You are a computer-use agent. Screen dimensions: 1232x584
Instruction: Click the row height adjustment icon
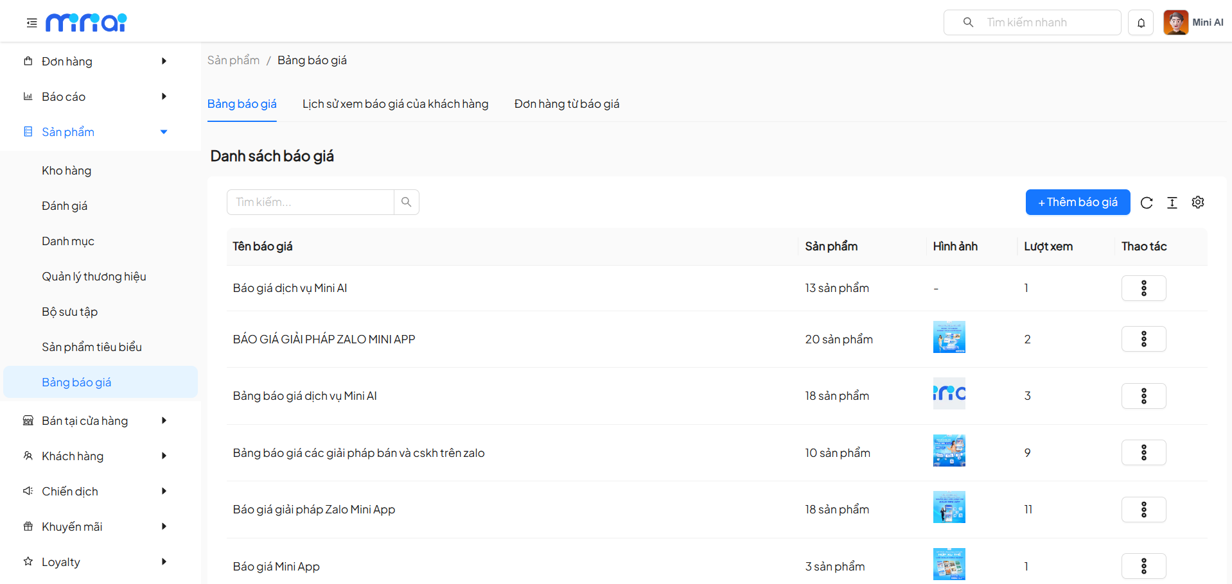[1172, 203]
